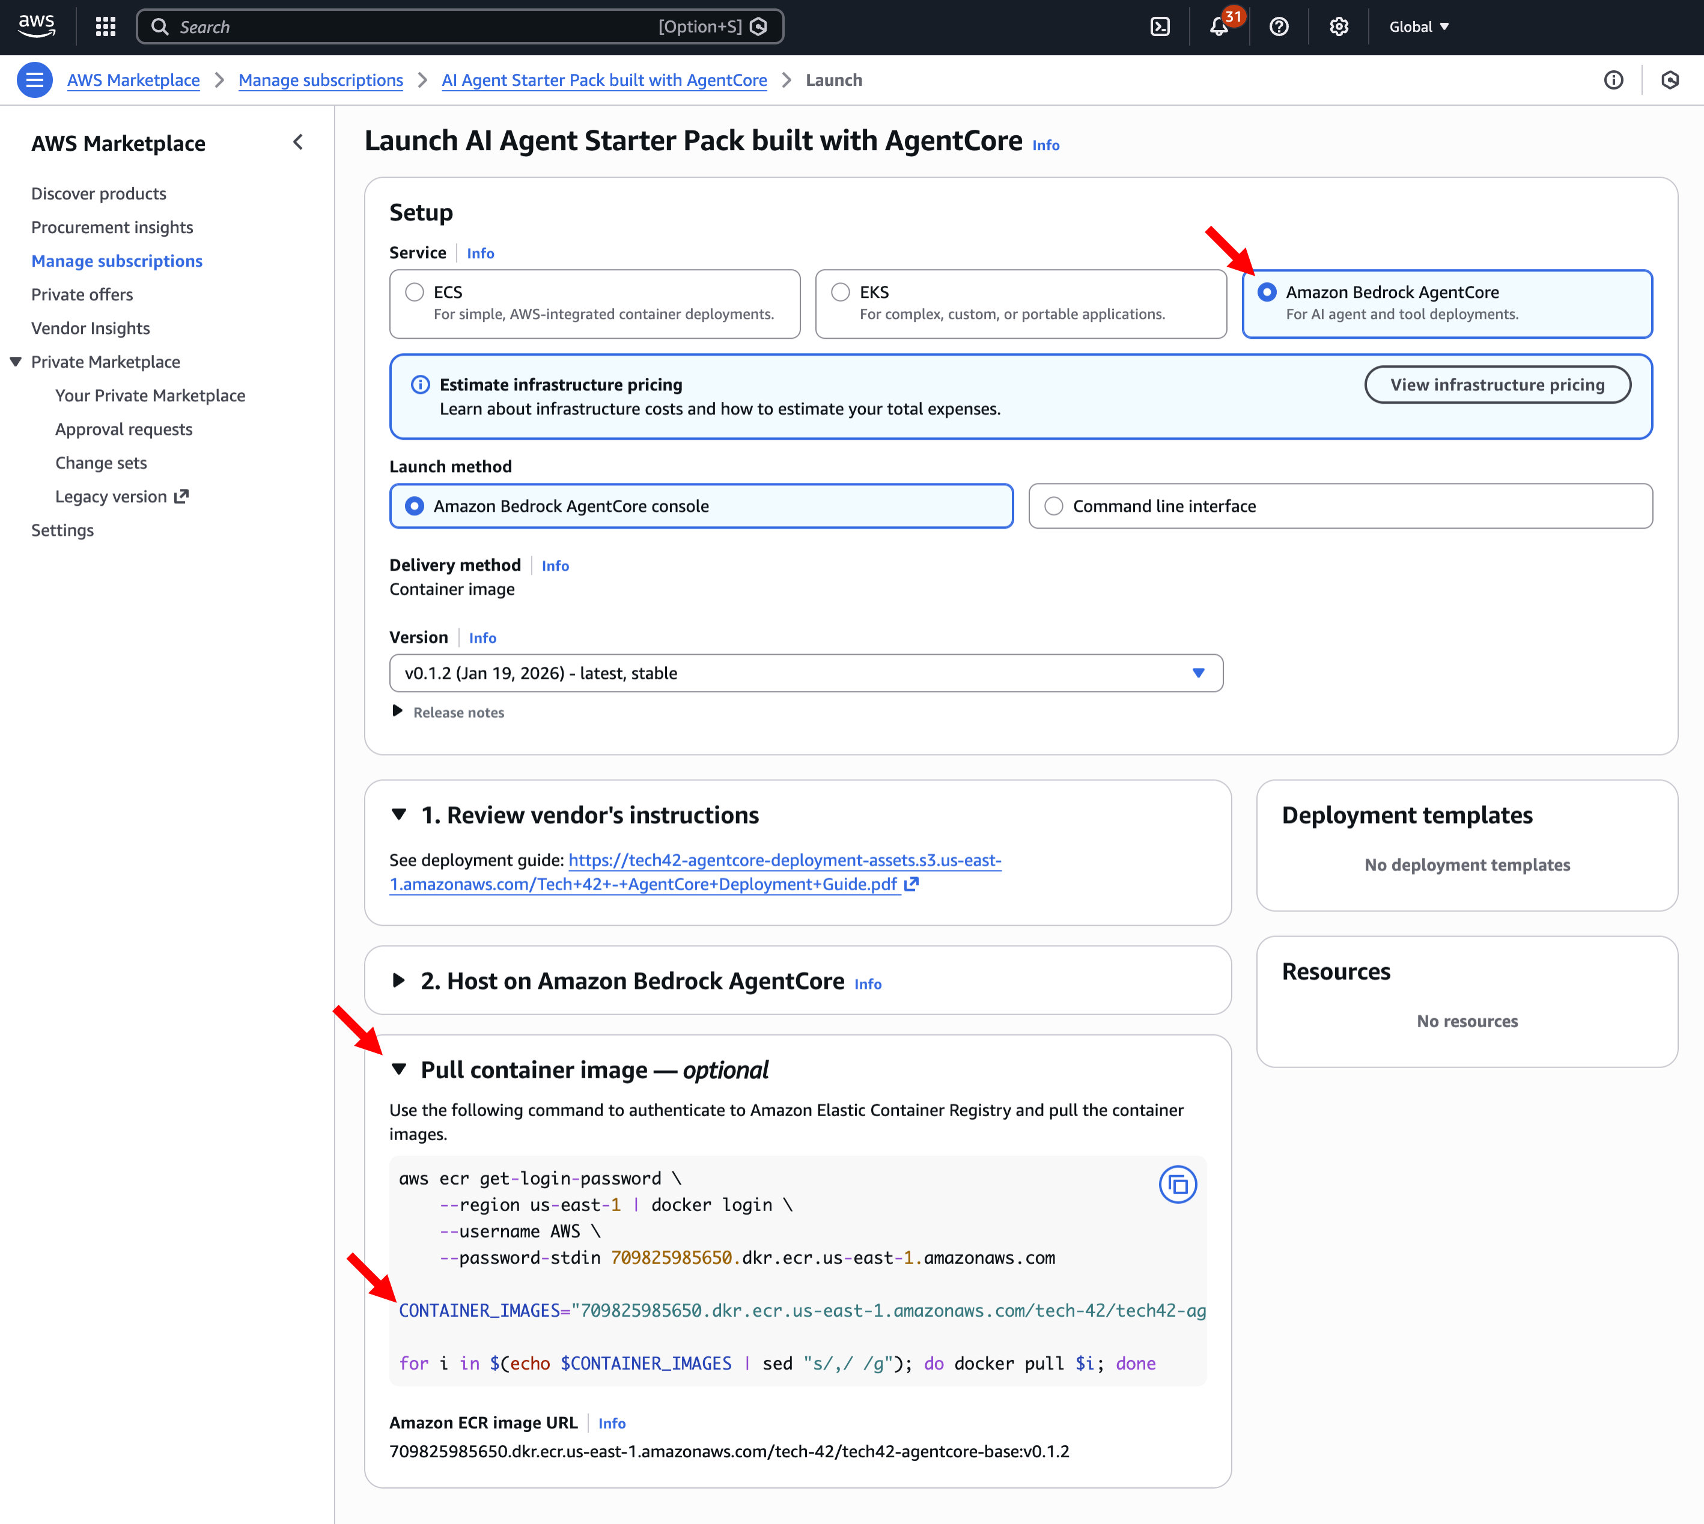Open Vendor Insights in sidebar
This screenshot has width=1704, height=1524.
91,328
